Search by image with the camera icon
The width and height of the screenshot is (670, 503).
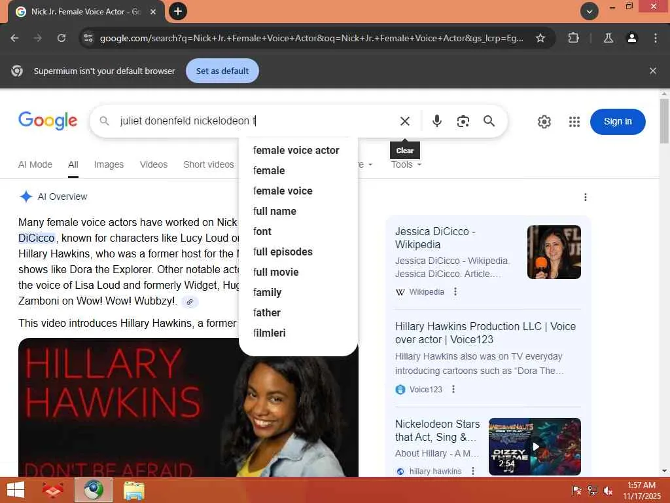(x=463, y=121)
